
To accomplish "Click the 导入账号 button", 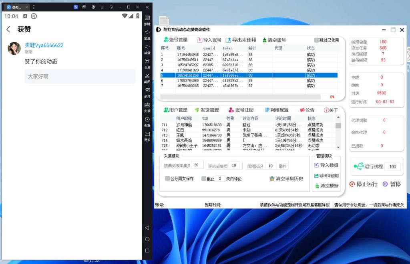I will click(209, 40).
